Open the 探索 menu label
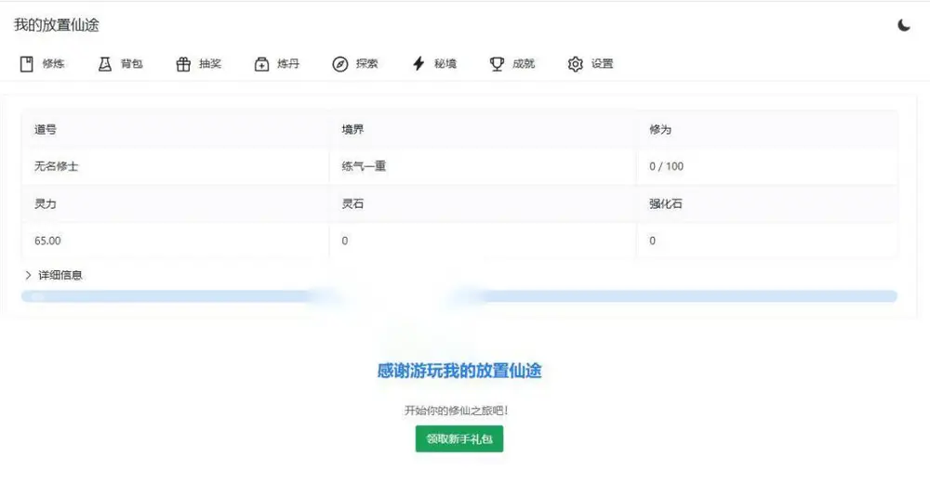Viewport: 930px width, 496px height. [366, 64]
